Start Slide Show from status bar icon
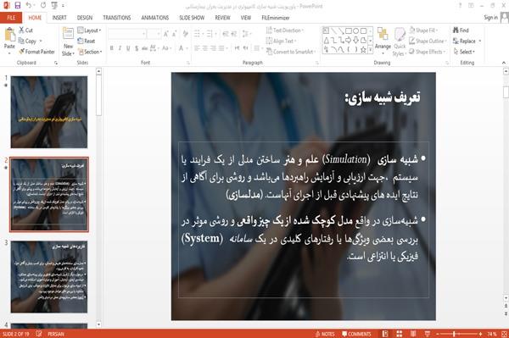 428,334
